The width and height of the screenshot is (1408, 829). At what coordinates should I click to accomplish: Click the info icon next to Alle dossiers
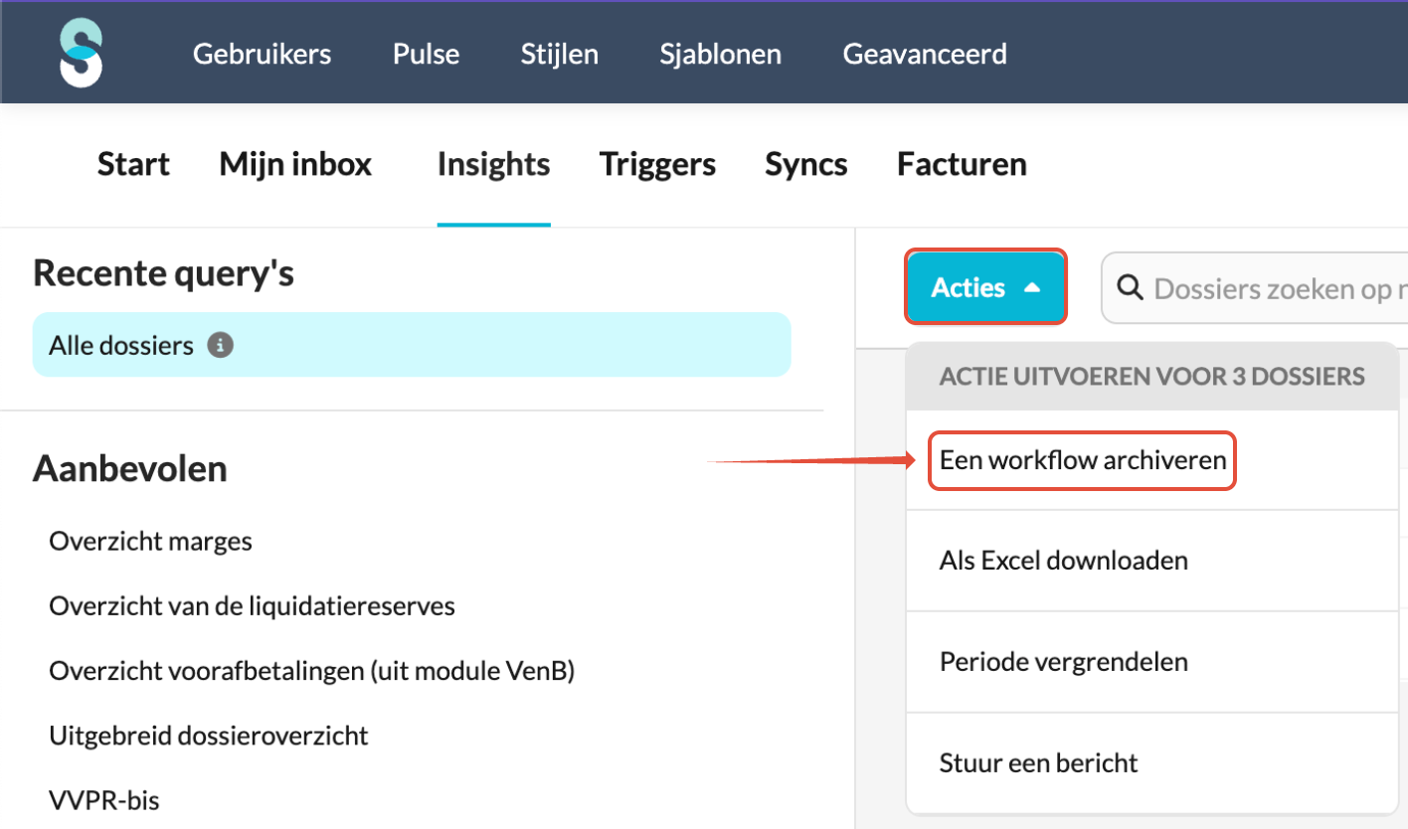[x=221, y=346]
